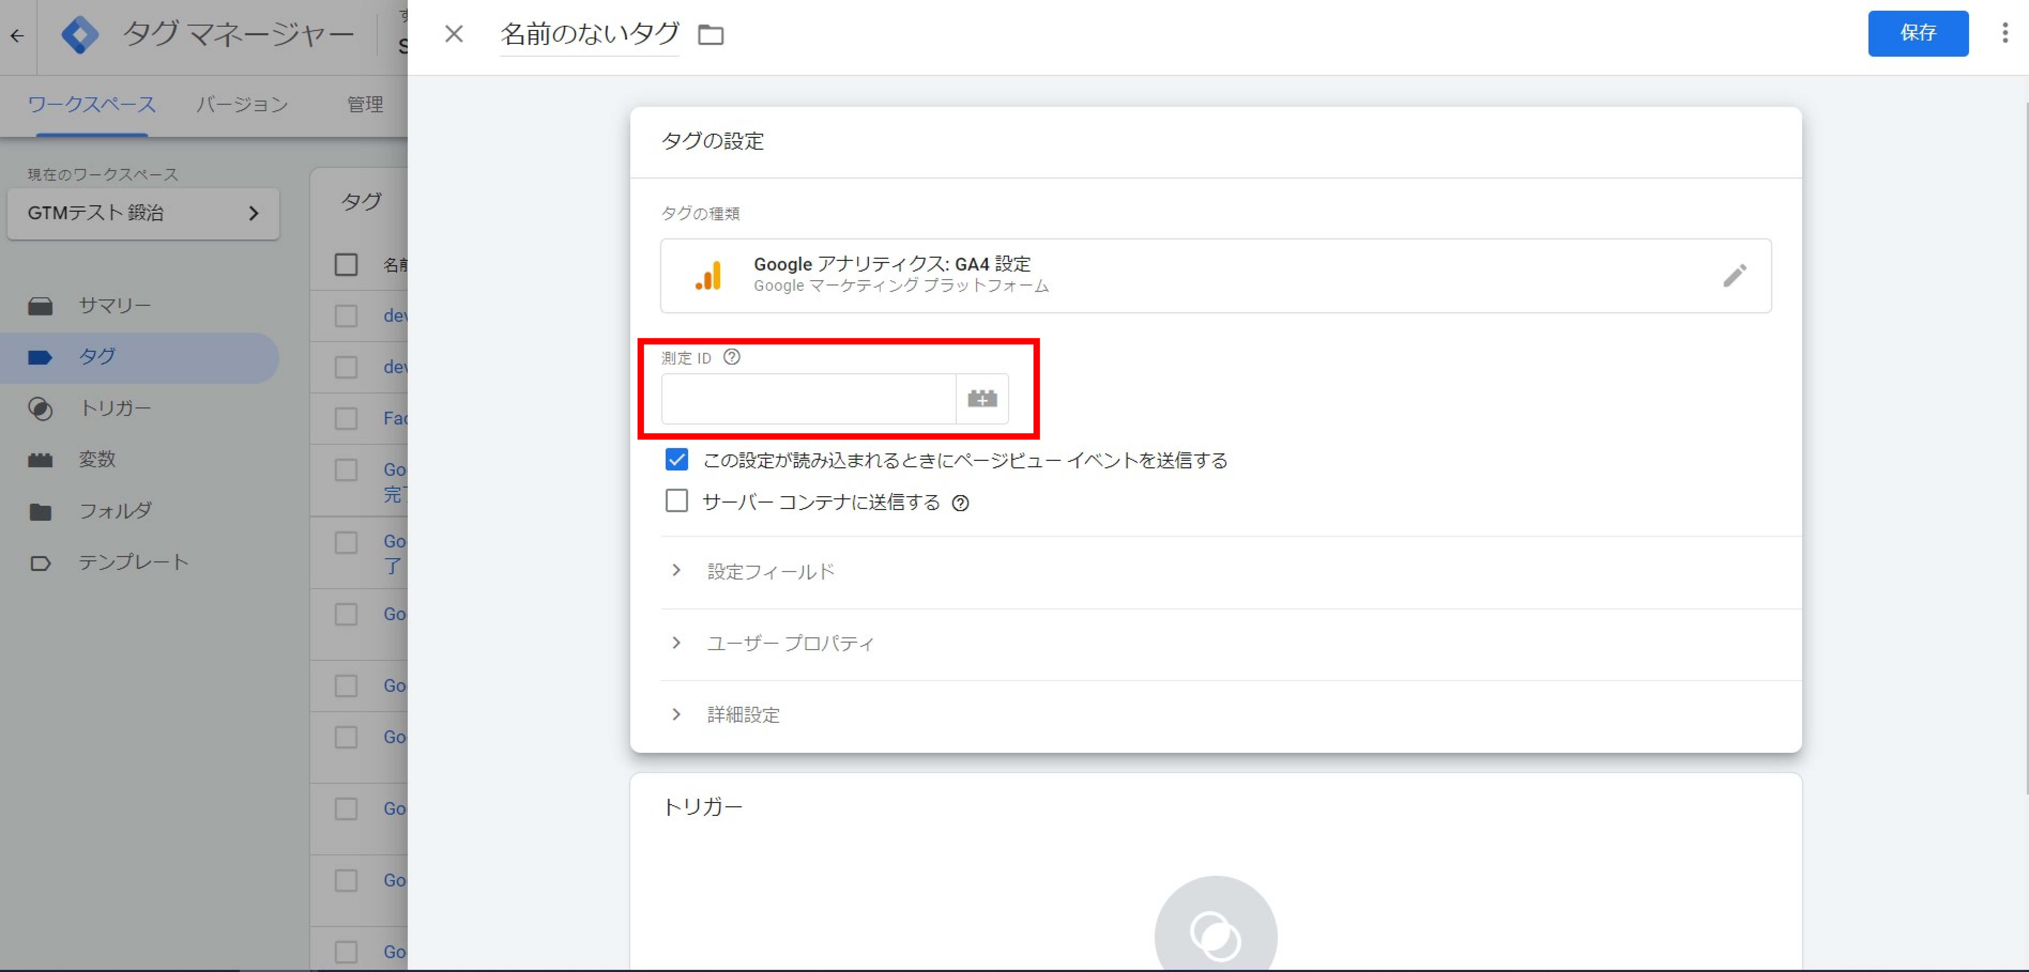The width and height of the screenshot is (2029, 972).
Task: Edit tag type with pencil icon
Action: pyautogui.click(x=1734, y=276)
